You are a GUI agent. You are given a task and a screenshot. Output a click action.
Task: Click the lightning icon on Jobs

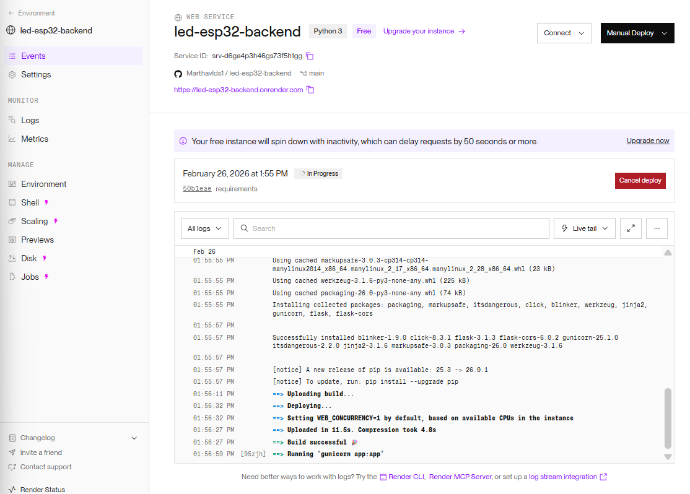point(46,277)
